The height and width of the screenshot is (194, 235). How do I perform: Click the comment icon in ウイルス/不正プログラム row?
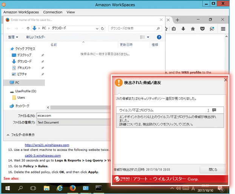click(214, 110)
